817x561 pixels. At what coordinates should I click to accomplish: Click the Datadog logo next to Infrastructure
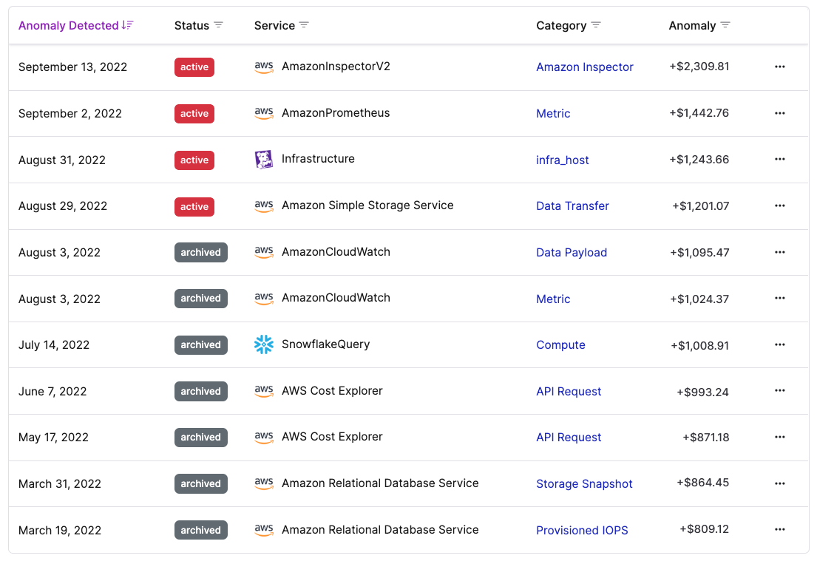click(264, 160)
